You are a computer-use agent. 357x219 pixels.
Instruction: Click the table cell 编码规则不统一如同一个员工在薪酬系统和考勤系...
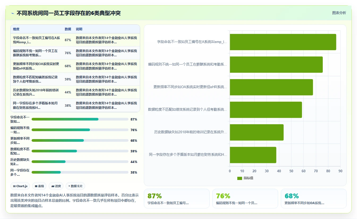click(36, 53)
